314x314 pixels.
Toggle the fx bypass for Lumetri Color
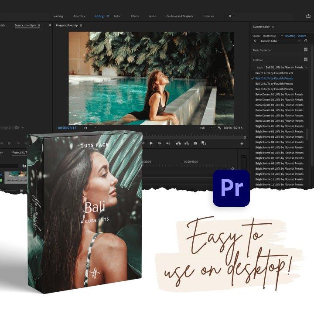tap(255, 41)
